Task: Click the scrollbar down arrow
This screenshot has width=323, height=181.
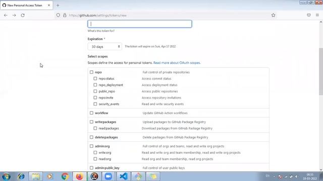Action: 321,170
